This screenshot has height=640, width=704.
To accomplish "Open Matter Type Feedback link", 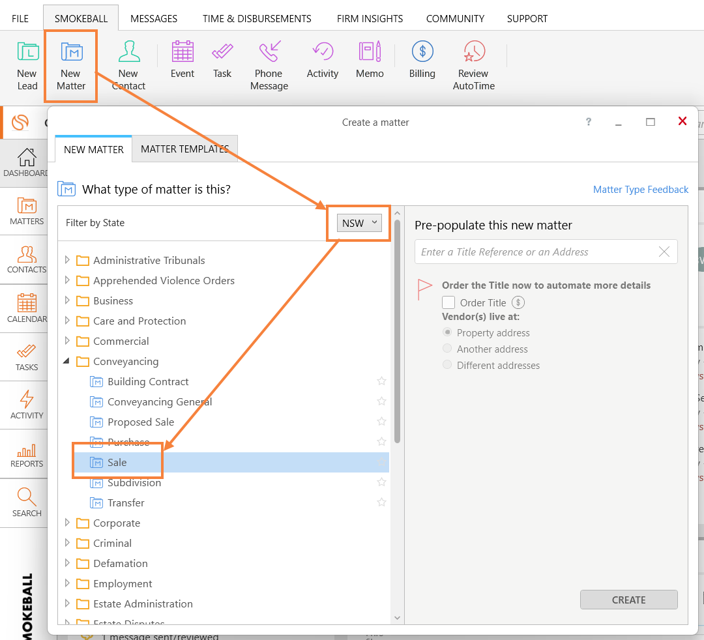I will pos(641,190).
